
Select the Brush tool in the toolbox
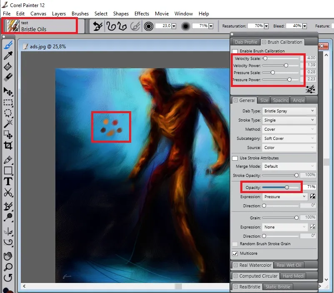8,45
